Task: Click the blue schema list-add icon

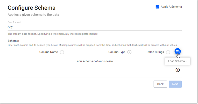Action: click(178, 51)
